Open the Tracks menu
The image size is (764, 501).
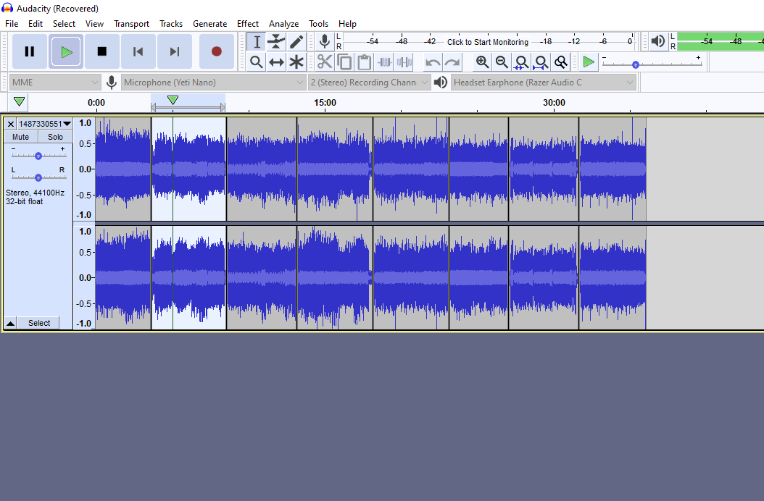(x=171, y=23)
